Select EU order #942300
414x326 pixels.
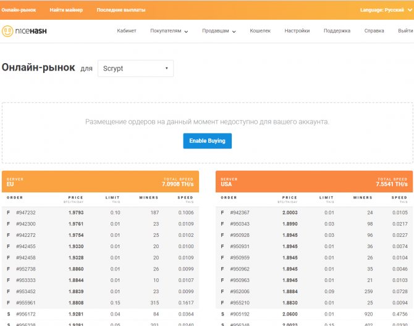click(x=100, y=224)
